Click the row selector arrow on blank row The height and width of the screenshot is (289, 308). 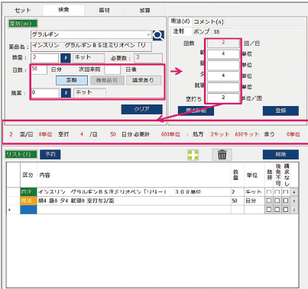tap(10, 210)
